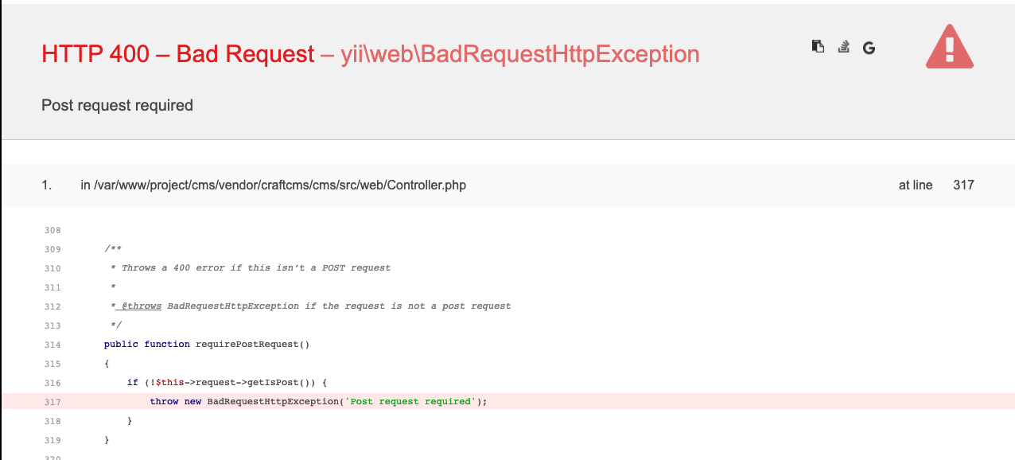
Task: Select the Post request required message
Action: pyautogui.click(x=117, y=105)
